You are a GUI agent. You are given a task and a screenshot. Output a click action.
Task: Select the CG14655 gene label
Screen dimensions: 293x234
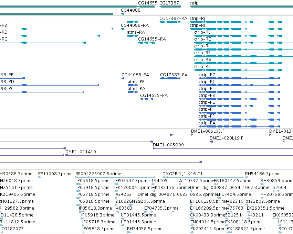148,3
